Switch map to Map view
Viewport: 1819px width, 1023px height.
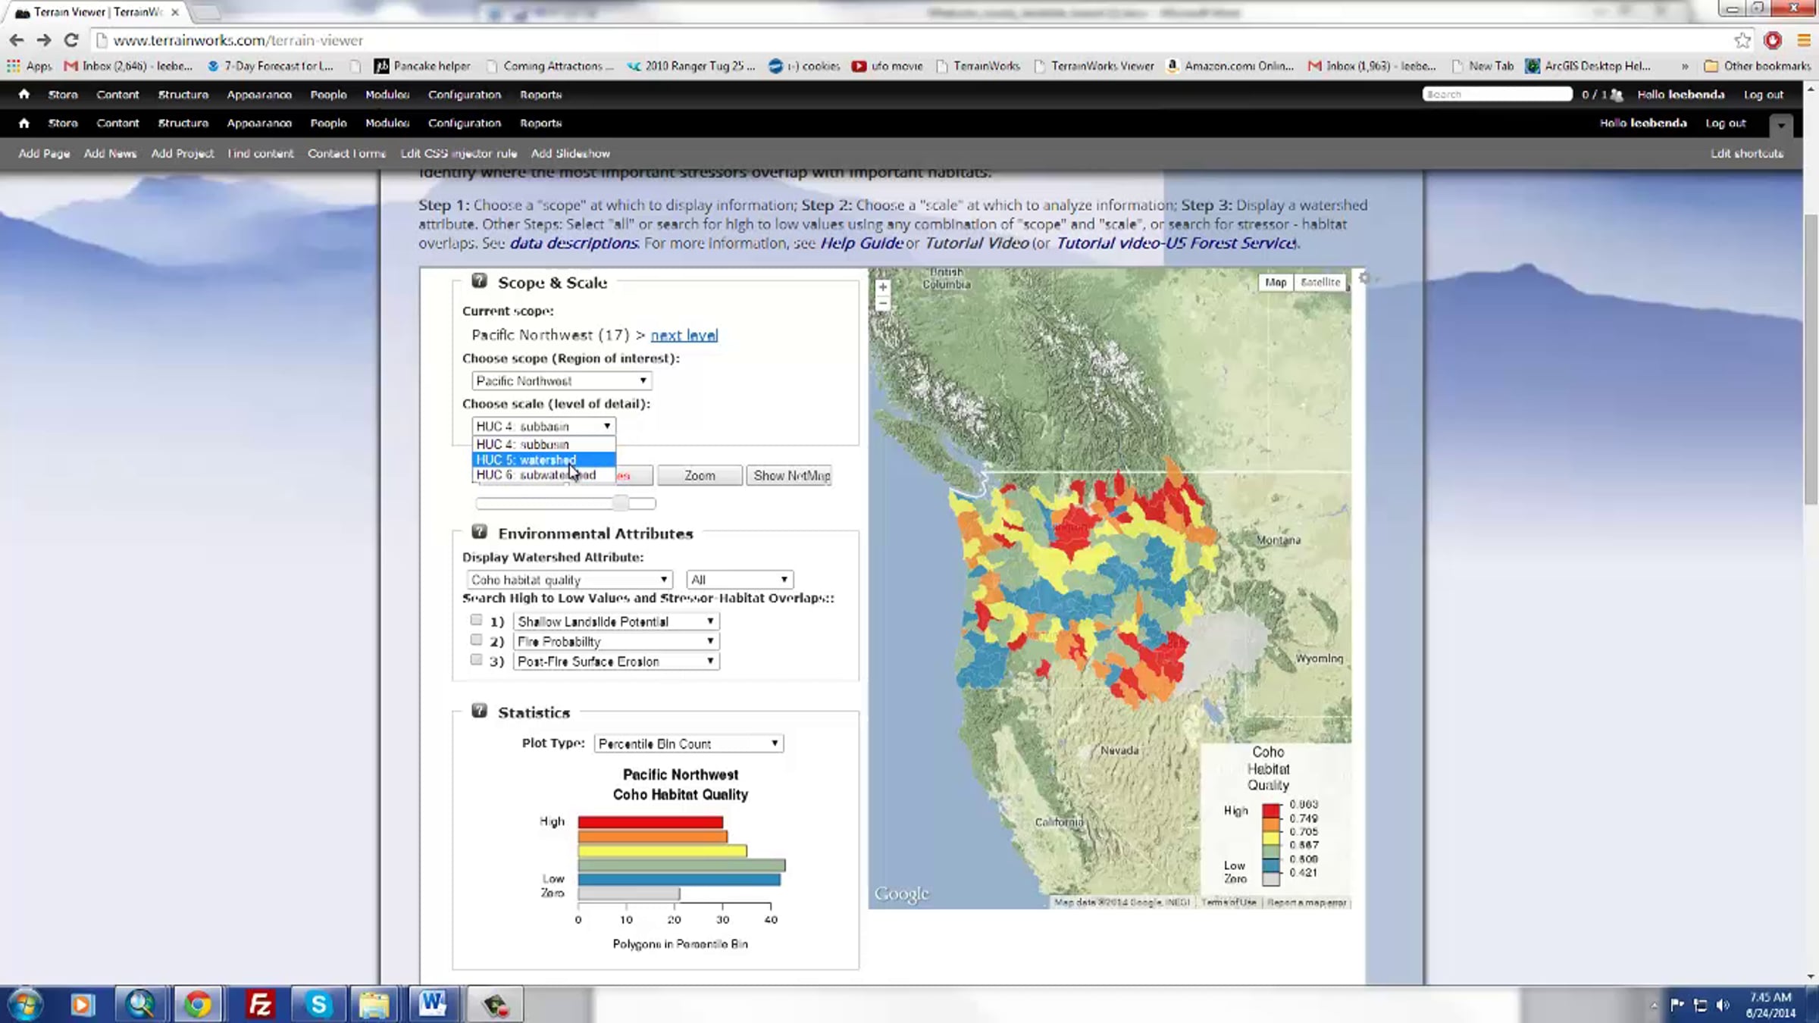click(x=1276, y=282)
